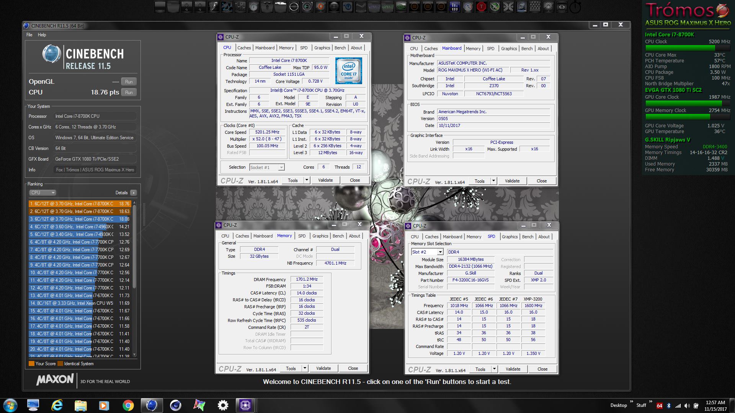Click the GPU Memory Clock green bar
The height and width of the screenshot is (413, 735).
click(x=687, y=117)
